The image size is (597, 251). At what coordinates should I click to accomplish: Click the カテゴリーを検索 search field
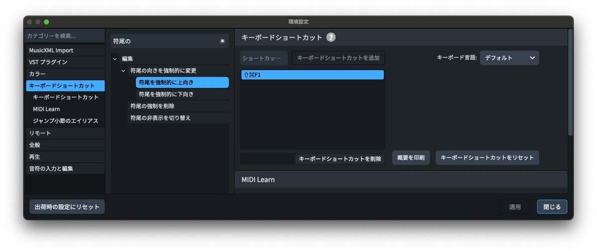[65, 36]
